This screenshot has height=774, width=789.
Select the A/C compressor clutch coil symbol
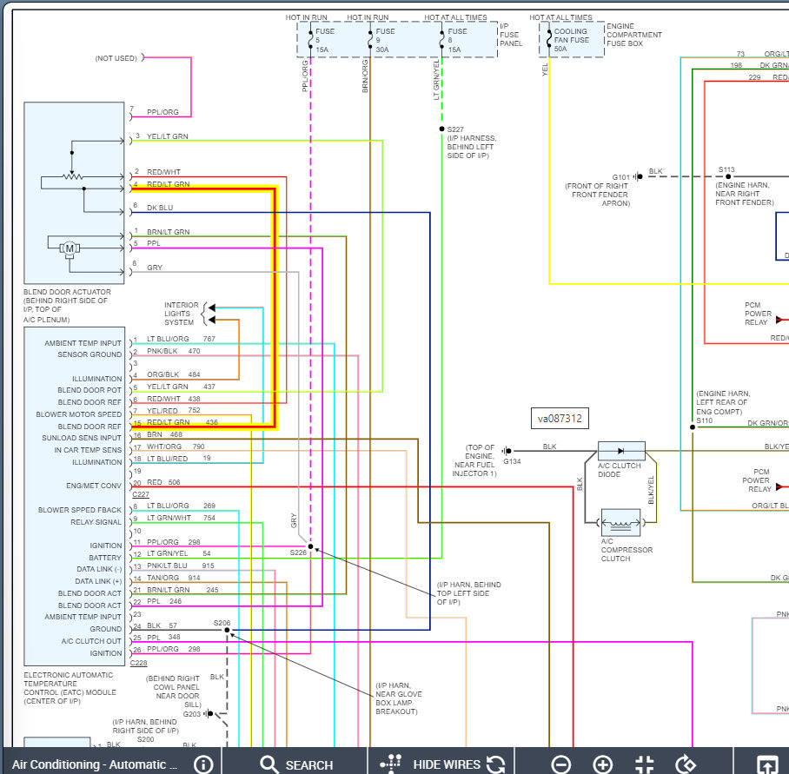620,523
